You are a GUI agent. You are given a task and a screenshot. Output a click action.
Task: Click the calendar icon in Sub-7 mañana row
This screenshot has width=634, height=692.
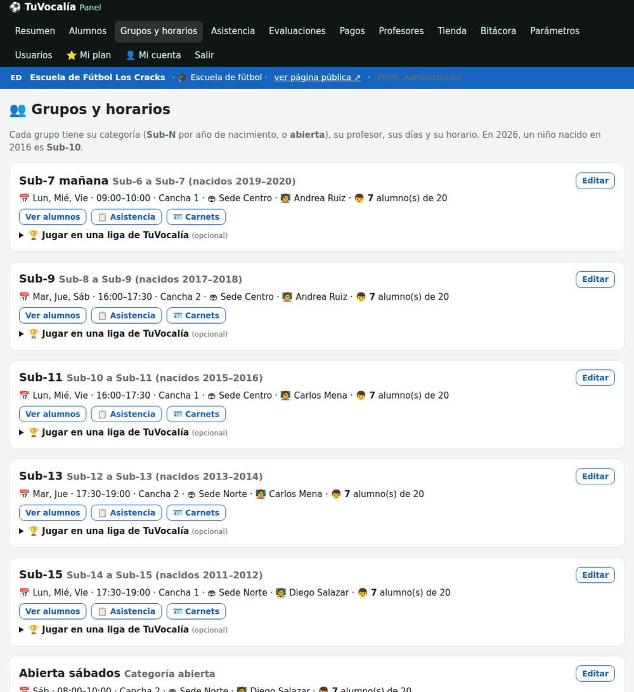point(24,198)
